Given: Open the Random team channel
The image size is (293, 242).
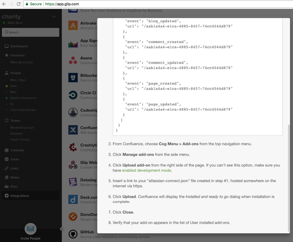Looking at the screenshot, I should [17, 134].
